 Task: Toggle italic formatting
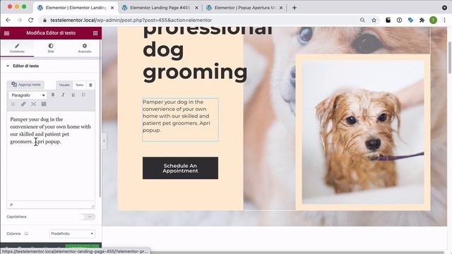pyautogui.click(x=63, y=95)
